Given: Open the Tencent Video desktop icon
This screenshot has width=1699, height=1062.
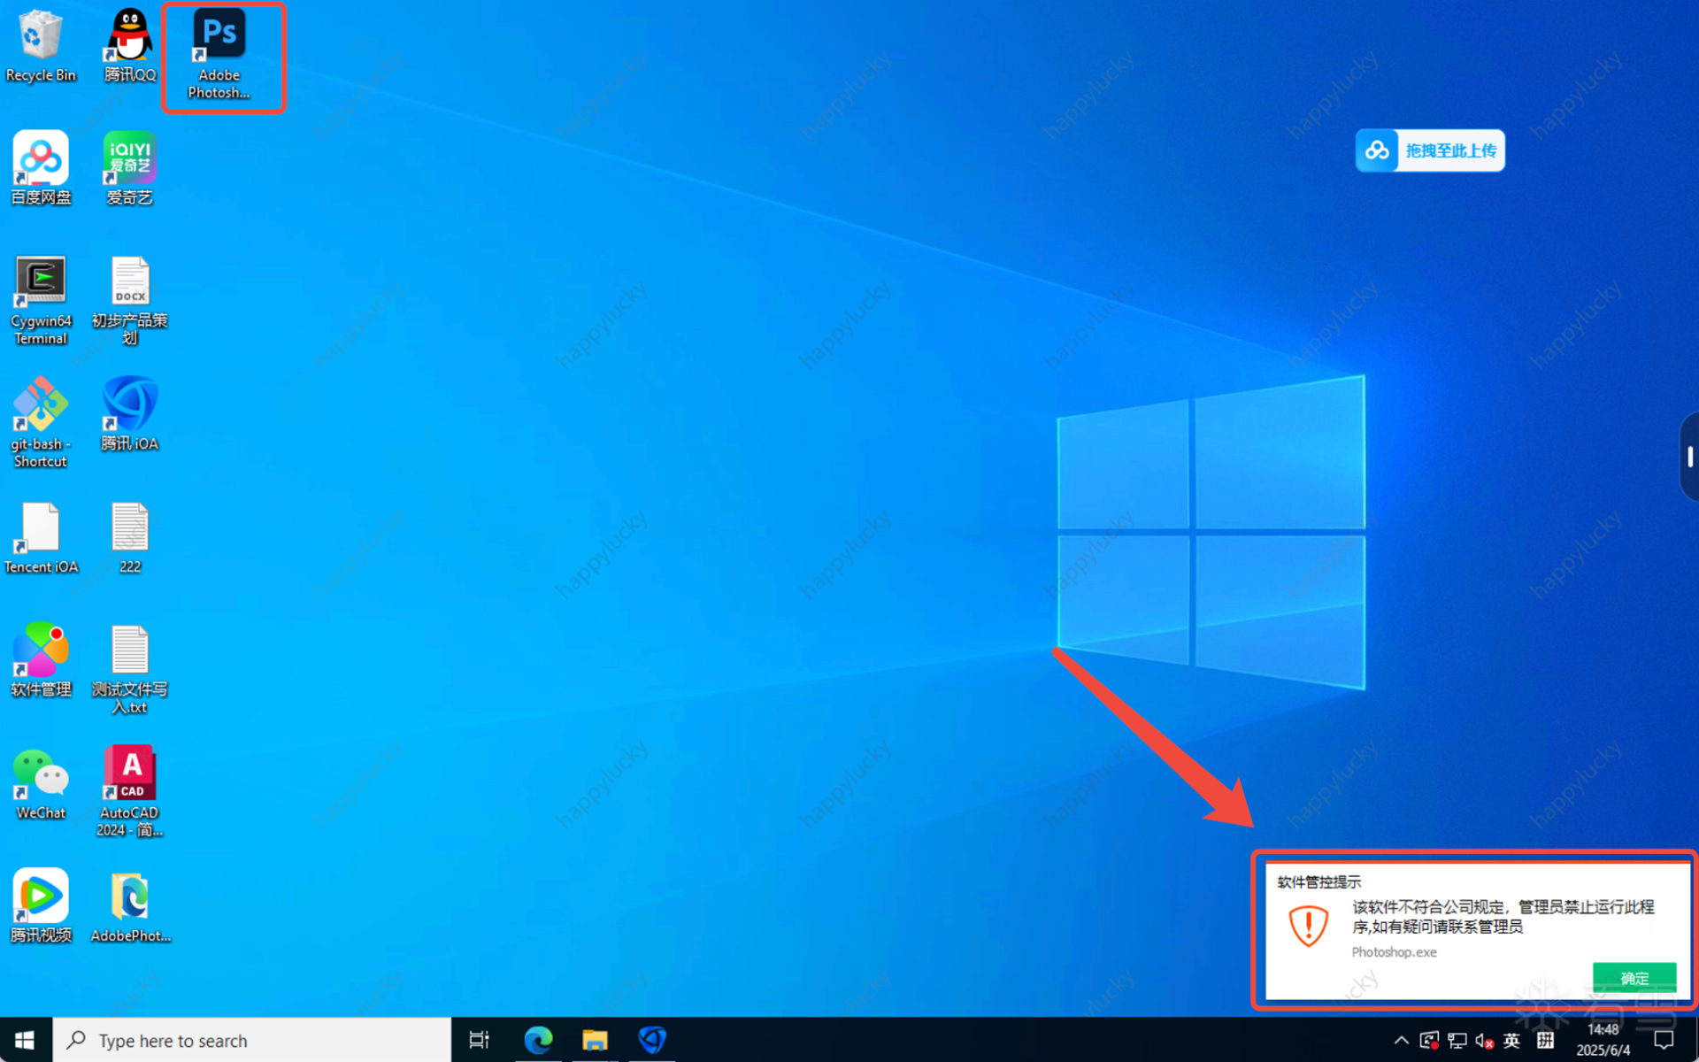Looking at the screenshot, I should pos(40,897).
